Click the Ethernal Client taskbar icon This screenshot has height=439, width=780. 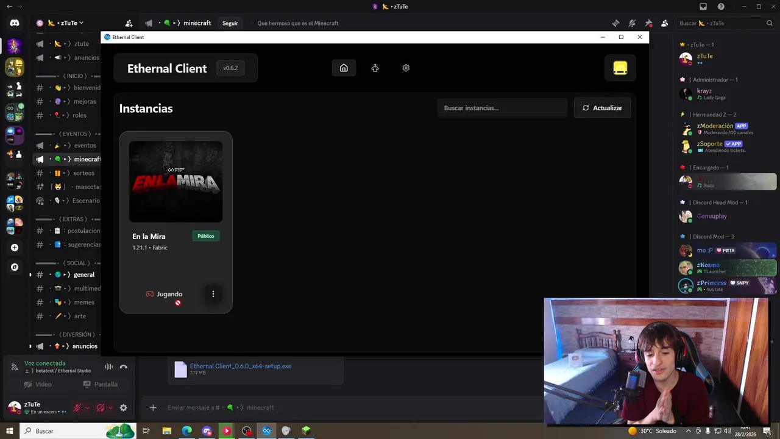pyautogui.click(x=266, y=431)
